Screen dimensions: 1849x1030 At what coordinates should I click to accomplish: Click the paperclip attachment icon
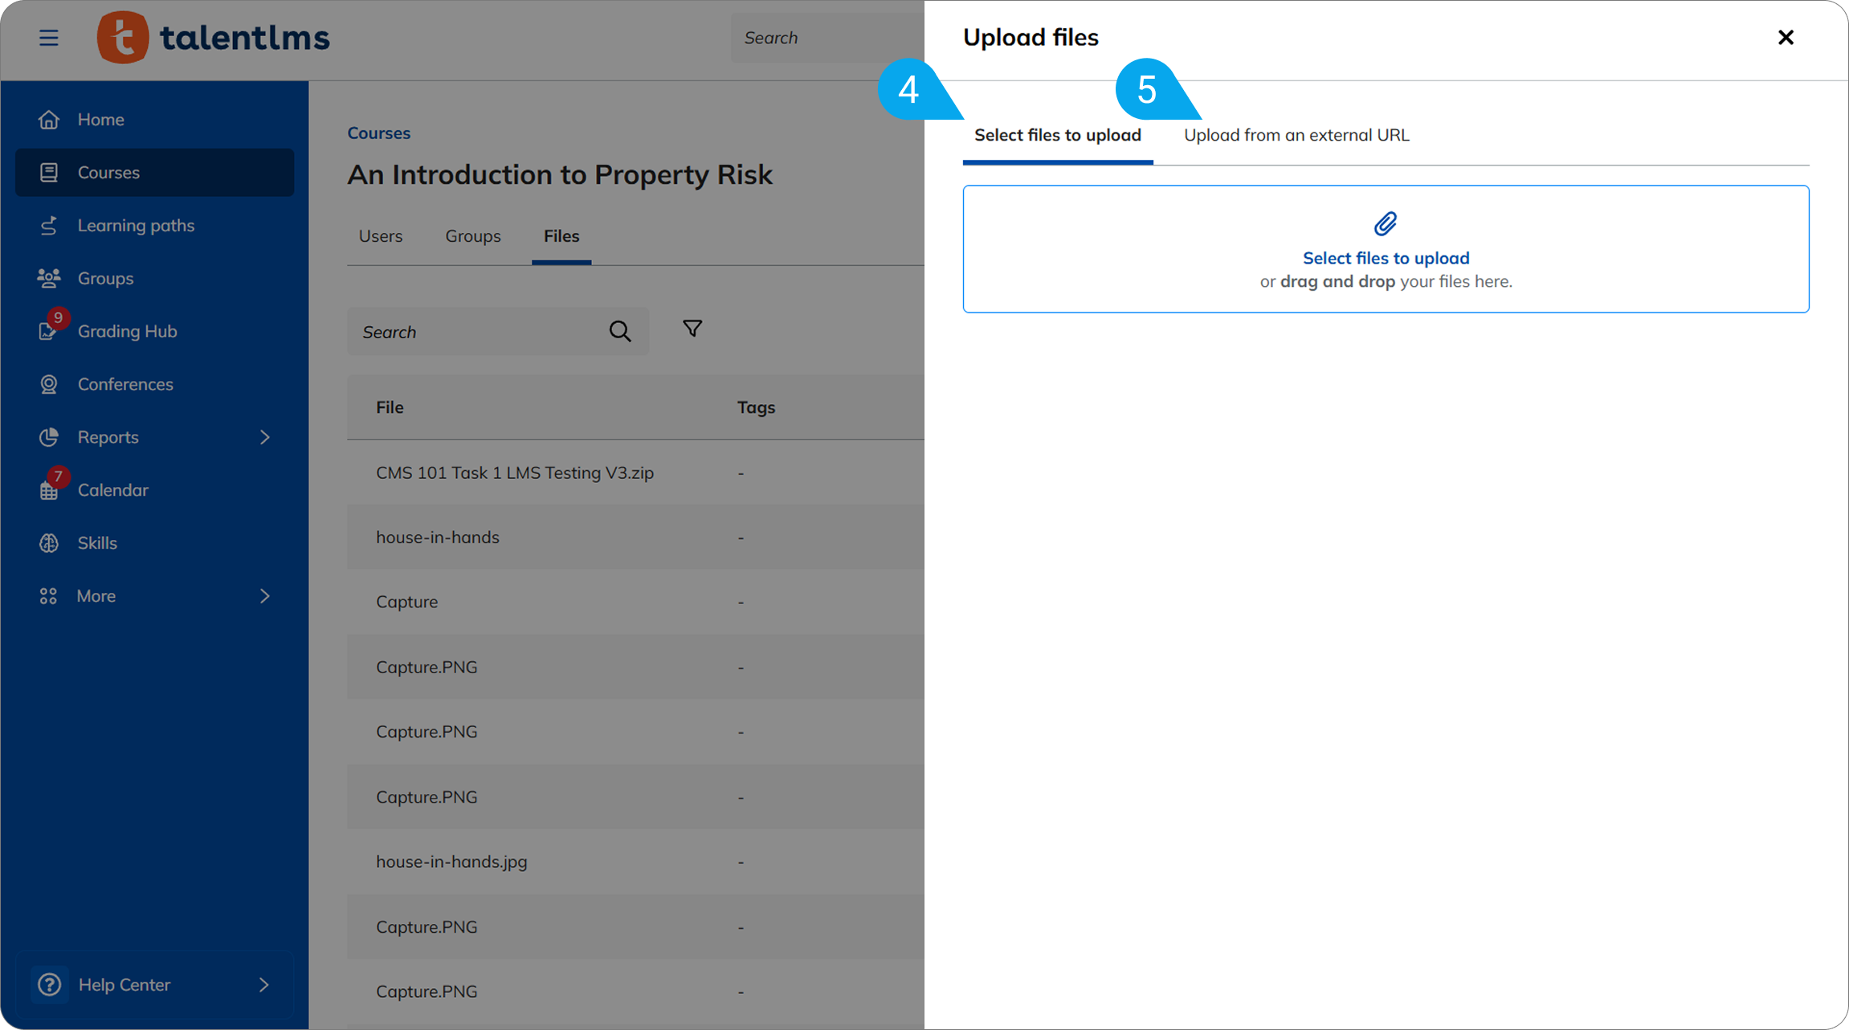pos(1386,223)
